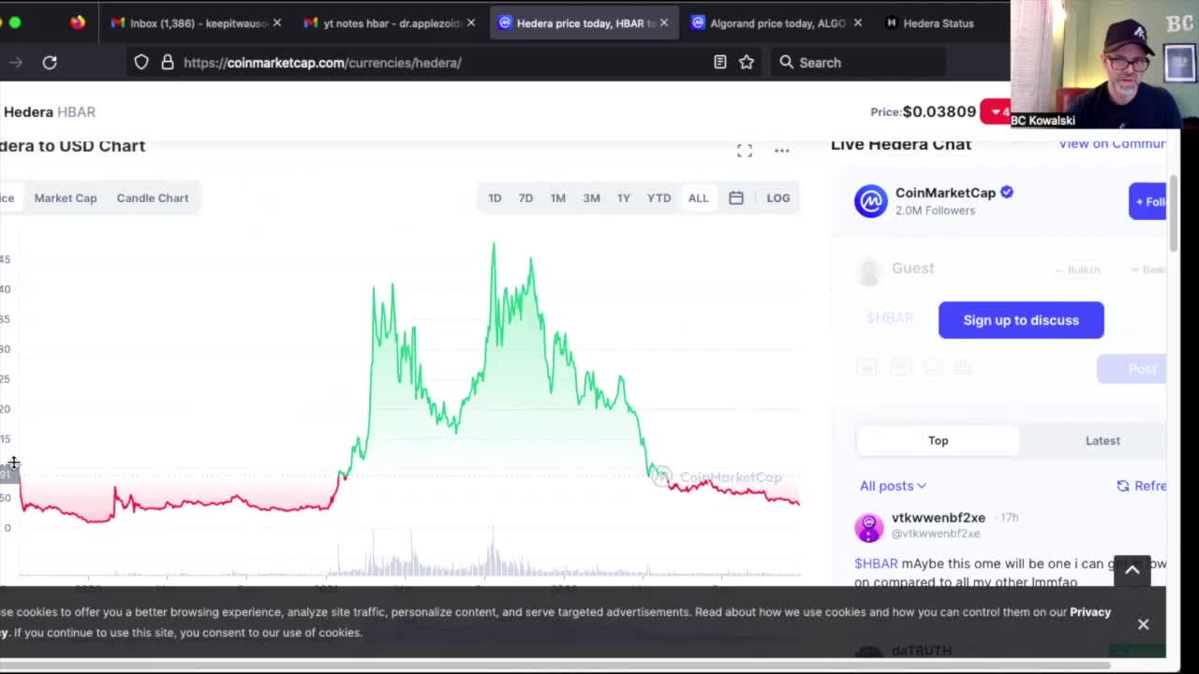Click the Hedera to USD Chart heading

[x=72, y=146]
